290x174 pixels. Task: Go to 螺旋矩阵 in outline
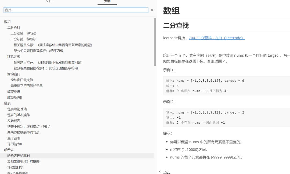click(14, 91)
